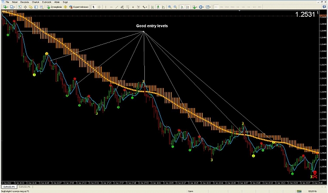
Task: Select the H4 timeframe button
Action: [244, 7]
